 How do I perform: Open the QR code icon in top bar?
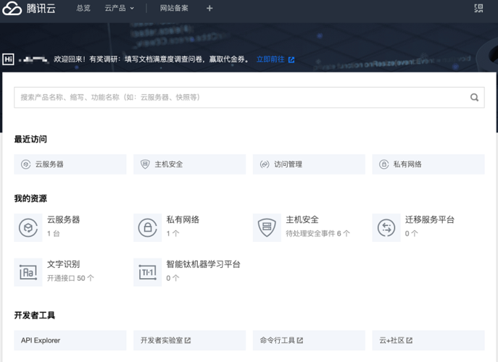(x=478, y=8)
